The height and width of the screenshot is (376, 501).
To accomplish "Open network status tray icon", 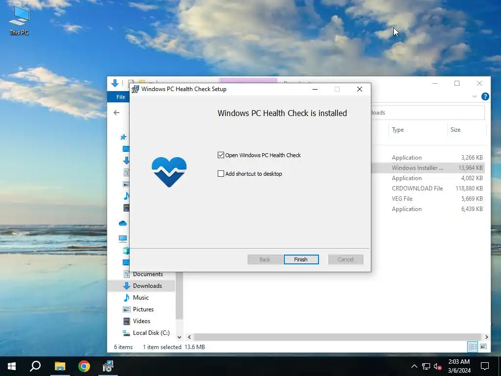I will [426, 366].
